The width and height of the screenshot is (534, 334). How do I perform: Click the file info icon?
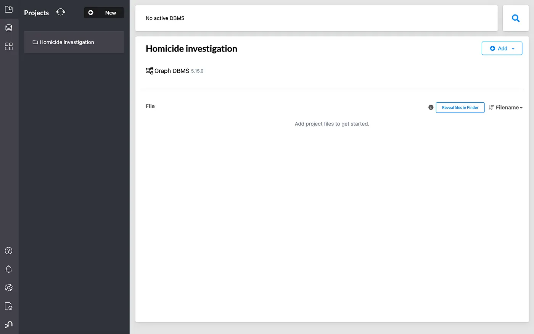click(x=431, y=108)
